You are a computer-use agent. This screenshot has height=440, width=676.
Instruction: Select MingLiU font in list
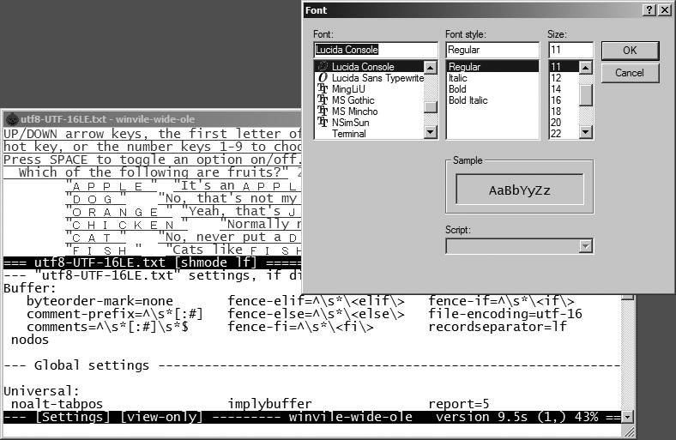click(370, 89)
